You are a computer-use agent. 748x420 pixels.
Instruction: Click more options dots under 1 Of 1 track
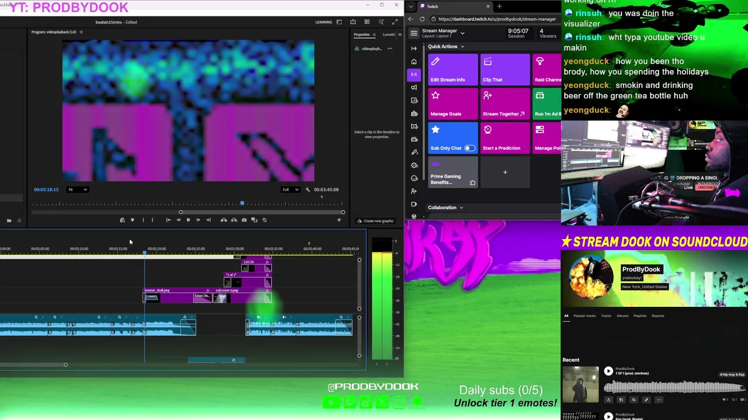click(x=659, y=400)
